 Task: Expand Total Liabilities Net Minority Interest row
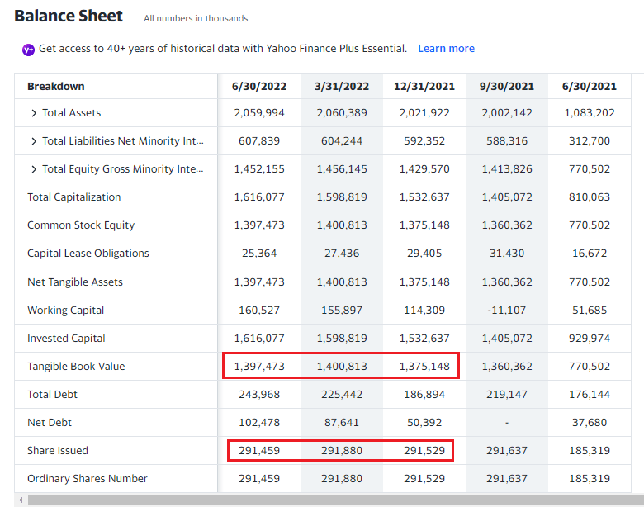click(x=34, y=141)
